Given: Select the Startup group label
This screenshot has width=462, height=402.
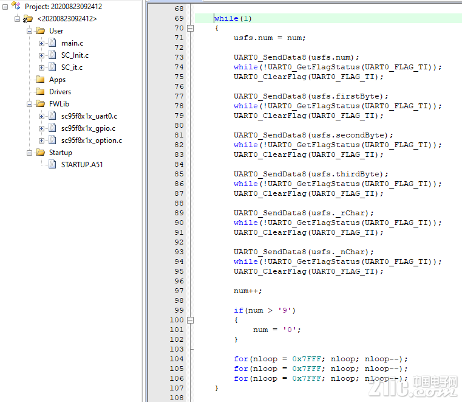Looking at the screenshot, I should click(60, 153).
